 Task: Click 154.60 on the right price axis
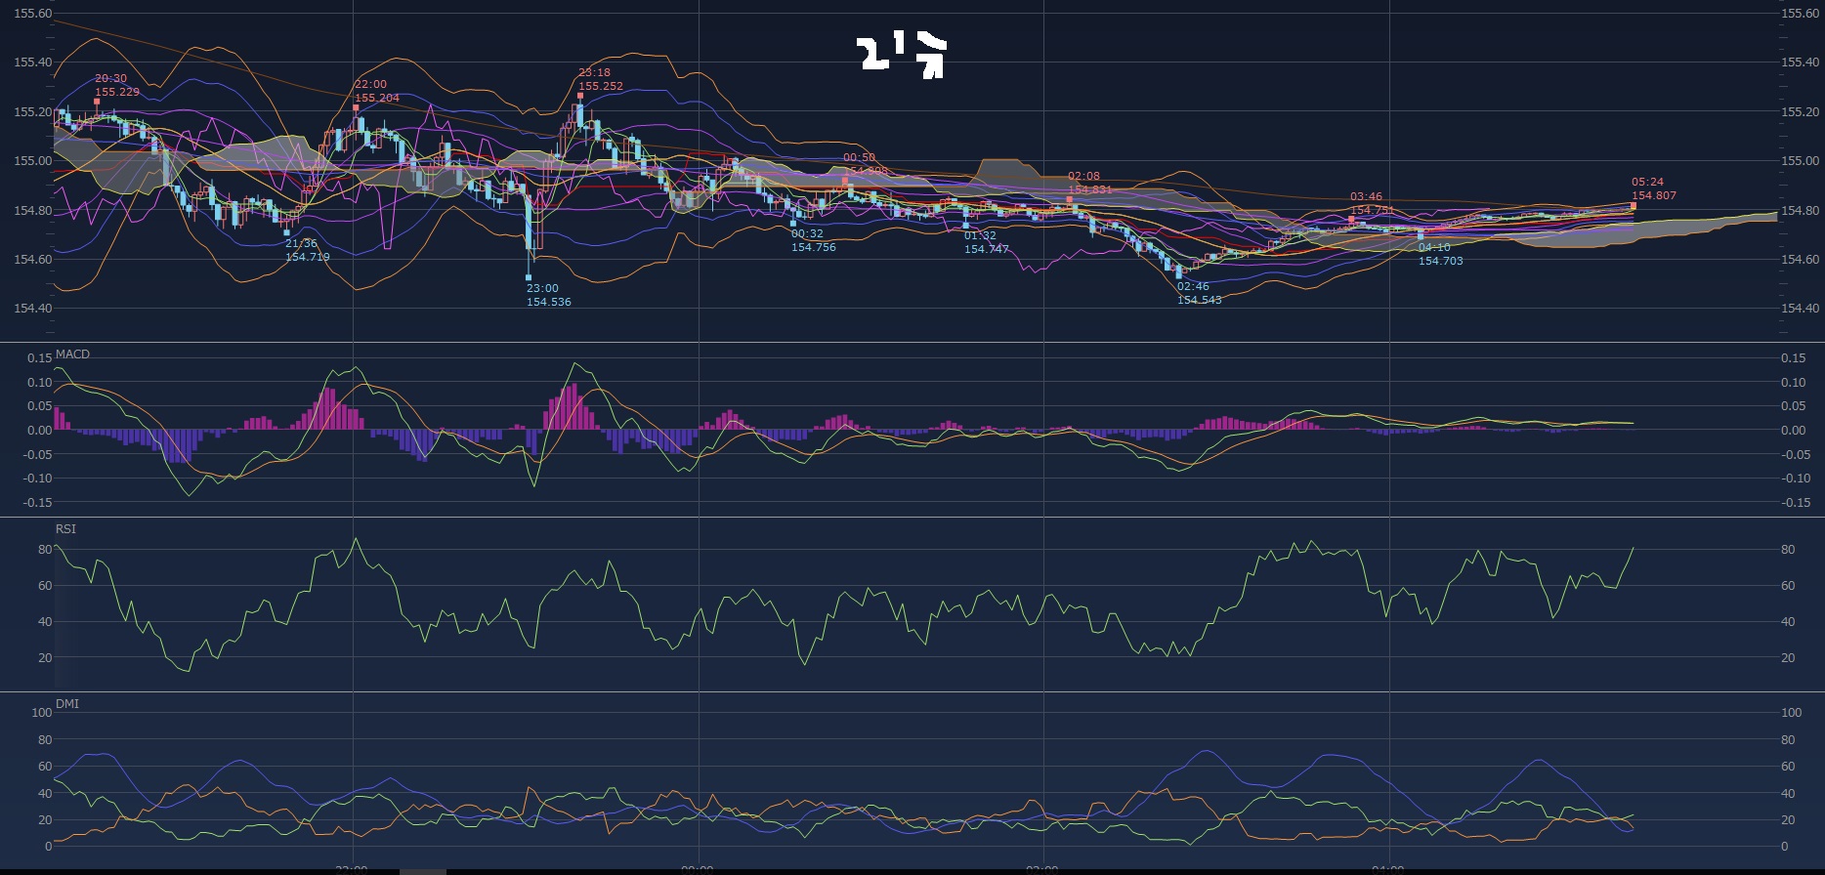1800,259
